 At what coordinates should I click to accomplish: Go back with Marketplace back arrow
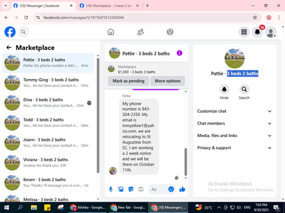click(9, 48)
